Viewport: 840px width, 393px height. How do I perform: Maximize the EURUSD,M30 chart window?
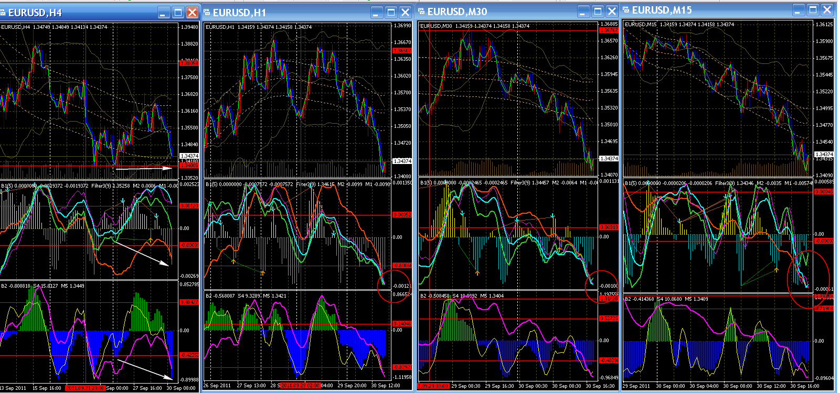click(598, 12)
